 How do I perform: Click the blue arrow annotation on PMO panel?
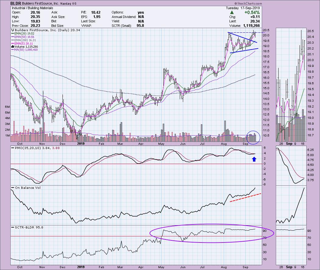[x=254, y=159]
